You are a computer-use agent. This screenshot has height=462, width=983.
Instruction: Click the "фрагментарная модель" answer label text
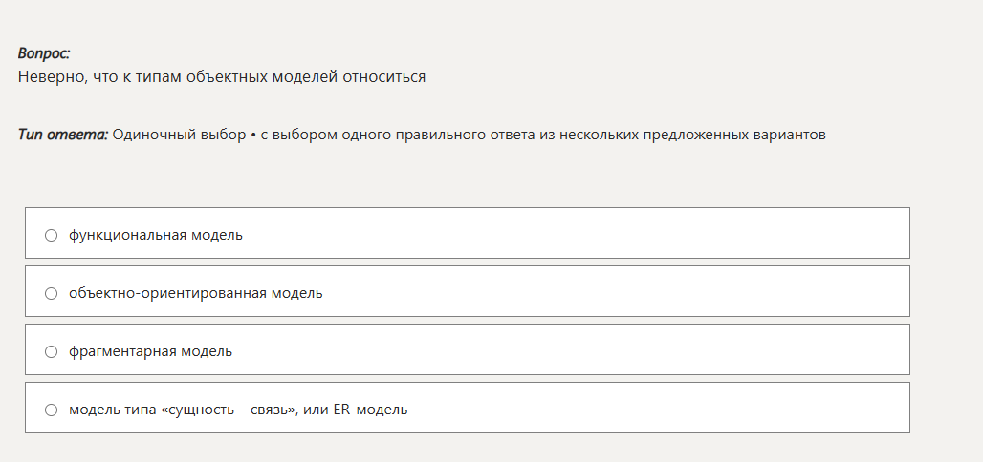(150, 351)
